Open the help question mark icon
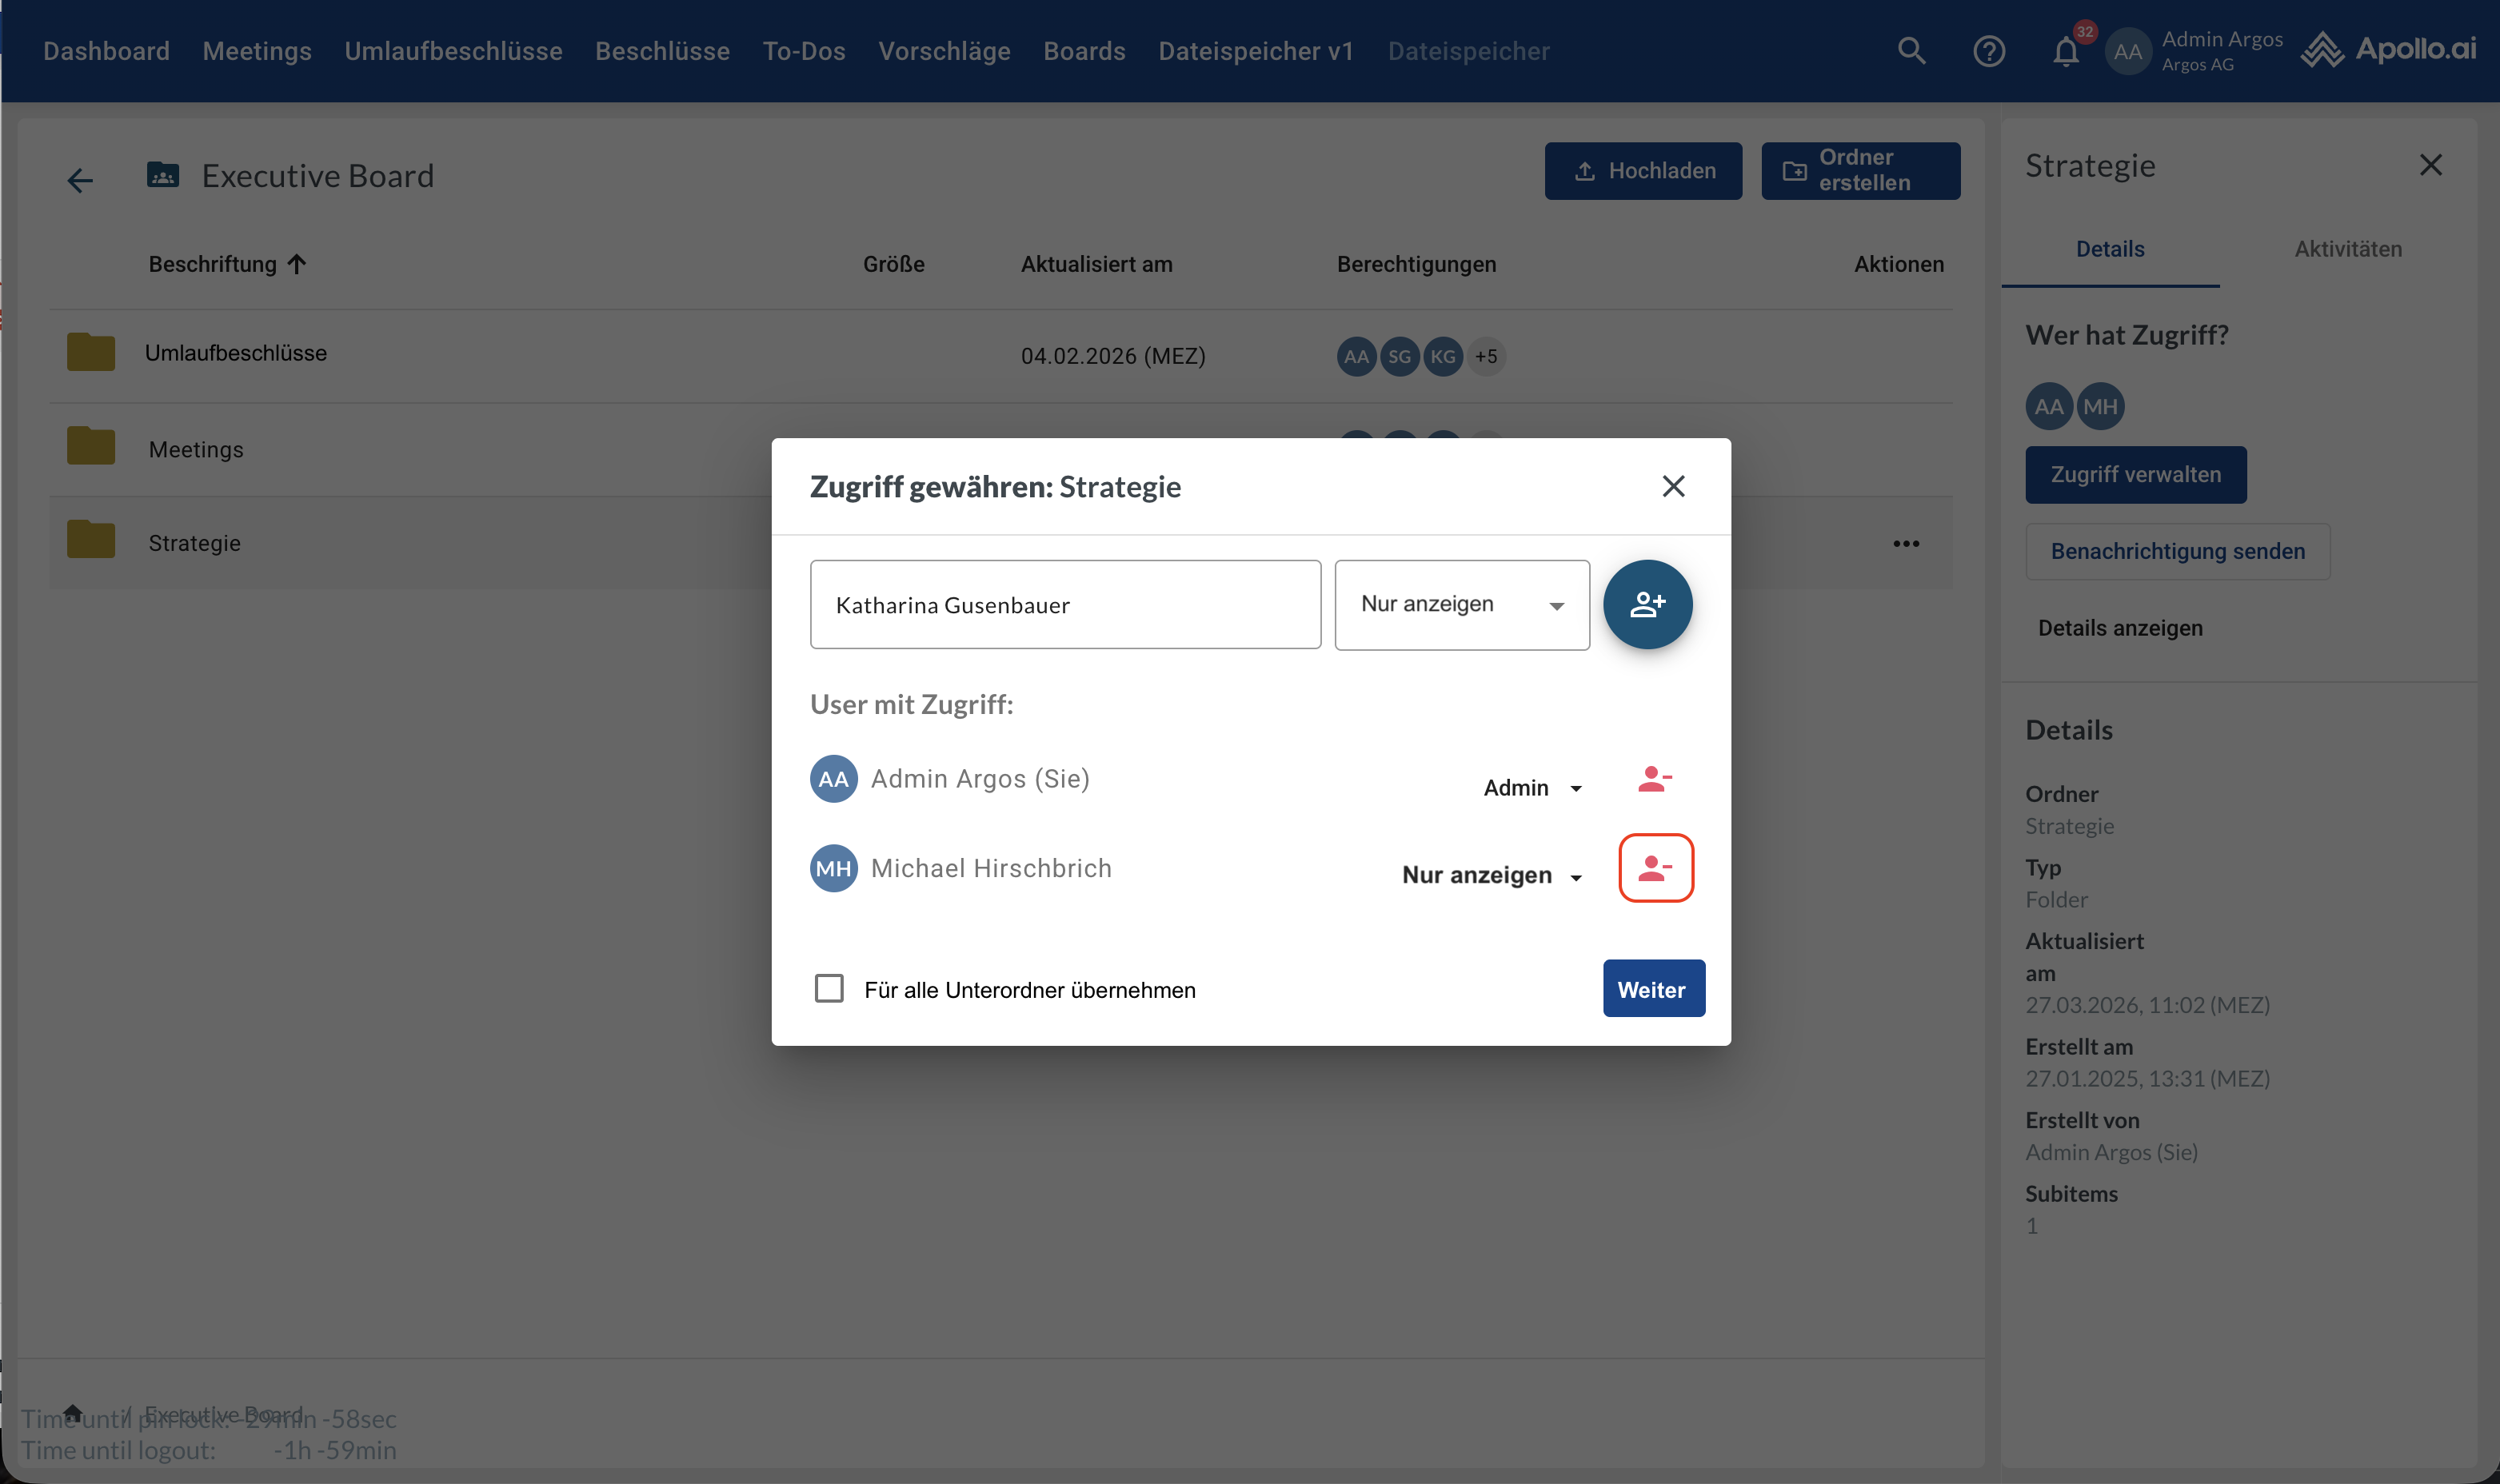This screenshot has width=2500, height=1484. coord(1988,50)
